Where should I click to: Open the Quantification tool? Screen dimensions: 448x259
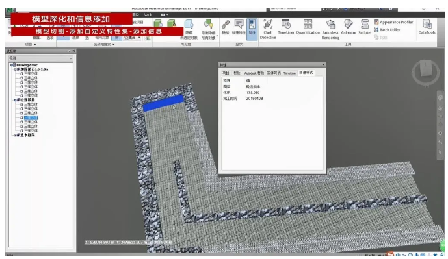pos(308,27)
